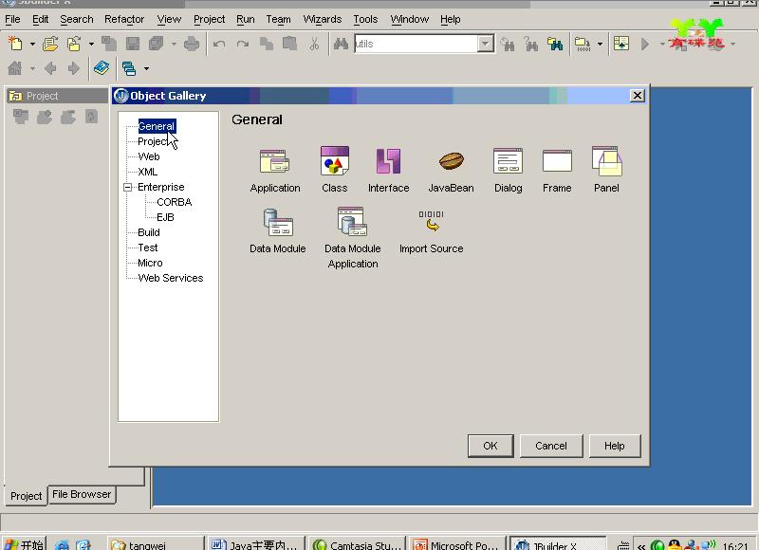
Task: Select the Data Module icon
Action: 278,223
